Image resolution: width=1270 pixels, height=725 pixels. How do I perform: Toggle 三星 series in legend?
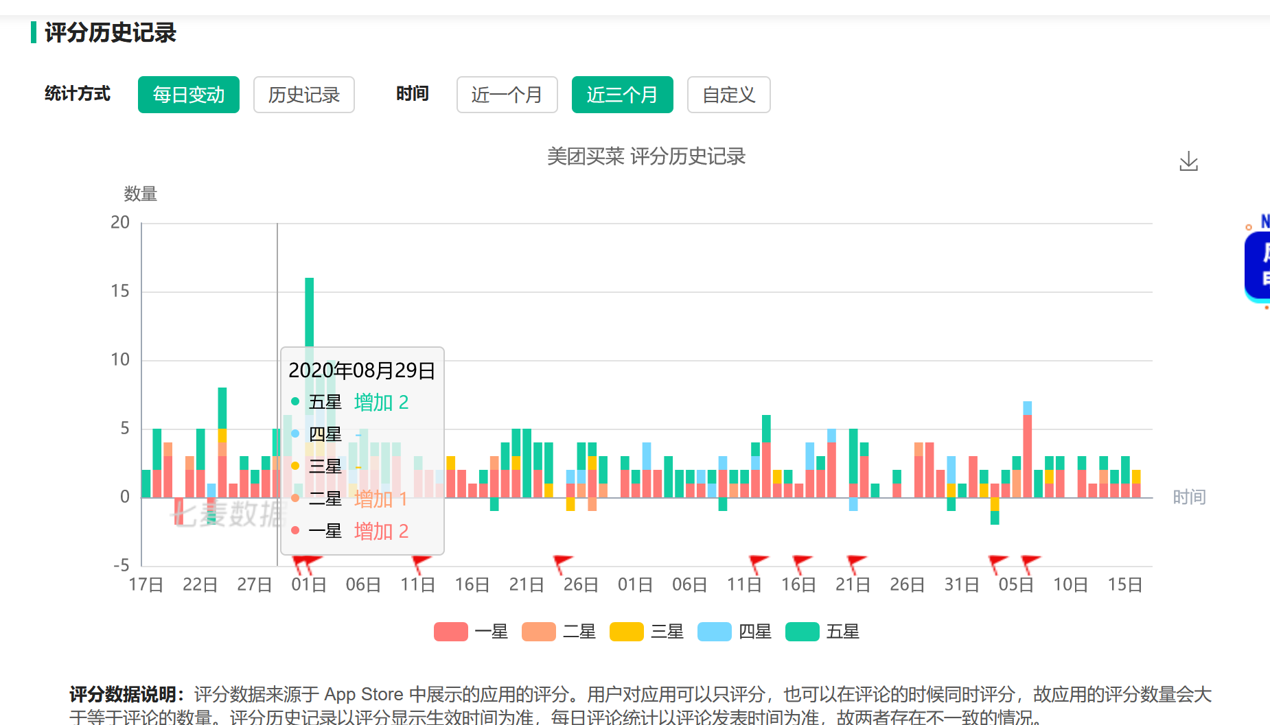(647, 632)
